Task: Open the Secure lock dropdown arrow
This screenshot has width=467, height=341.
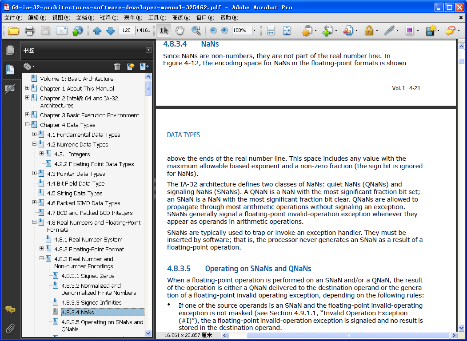Action: 377,31
